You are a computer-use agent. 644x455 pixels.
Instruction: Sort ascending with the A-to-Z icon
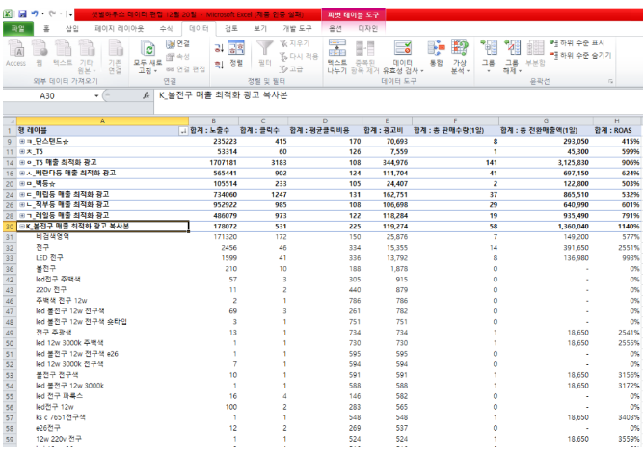tap(219, 48)
